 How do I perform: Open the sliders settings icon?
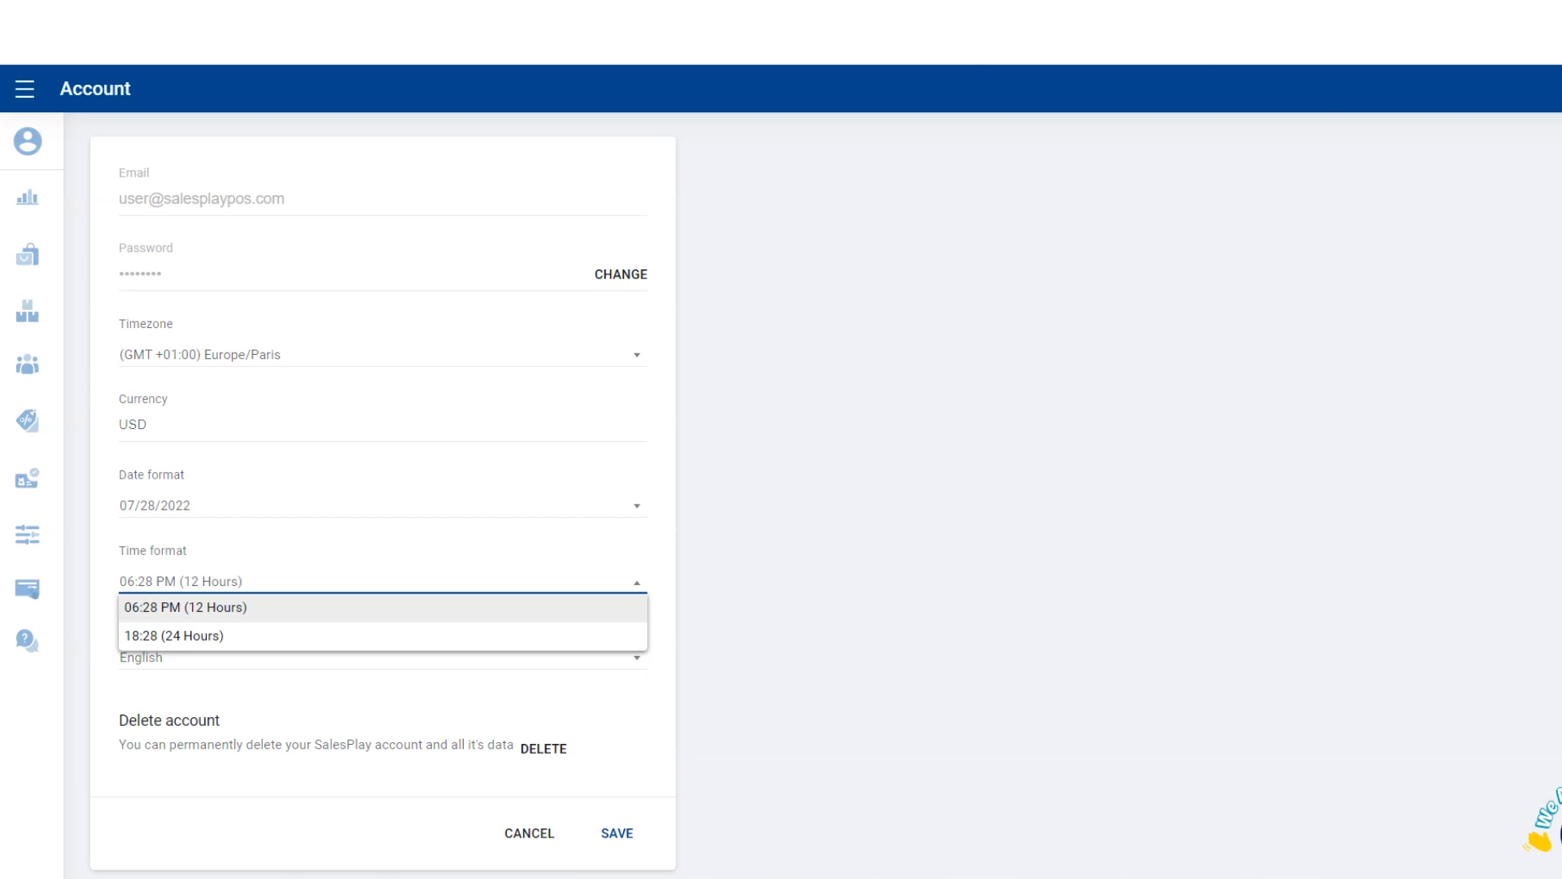coord(28,535)
